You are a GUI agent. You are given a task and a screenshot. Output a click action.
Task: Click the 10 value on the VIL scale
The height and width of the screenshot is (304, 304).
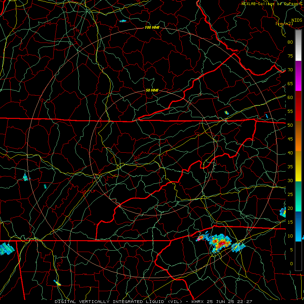[290, 236]
